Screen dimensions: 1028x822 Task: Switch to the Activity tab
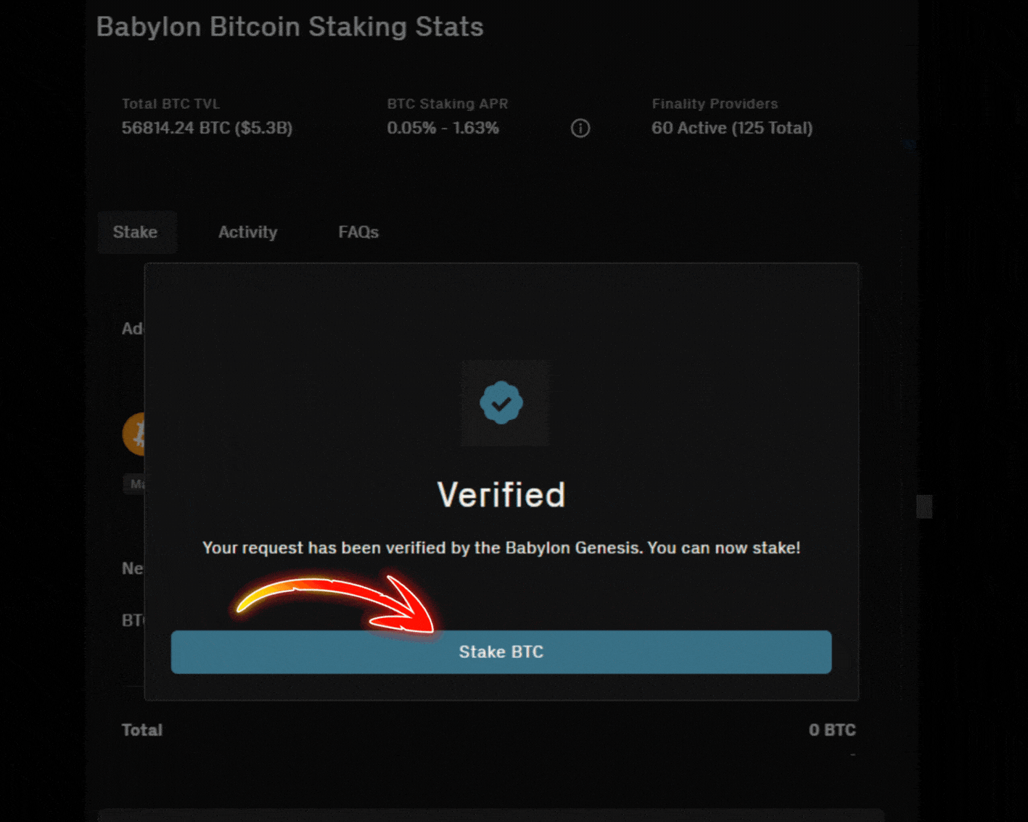[x=247, y=232]
